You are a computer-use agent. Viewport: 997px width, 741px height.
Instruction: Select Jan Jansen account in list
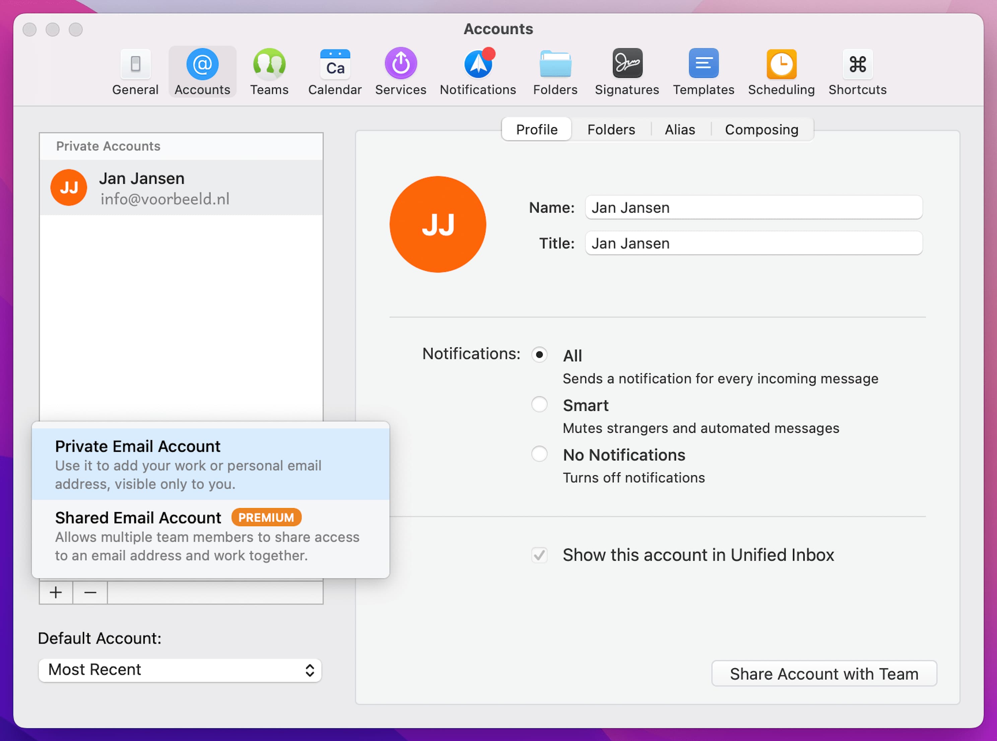(x=181, y=188)
